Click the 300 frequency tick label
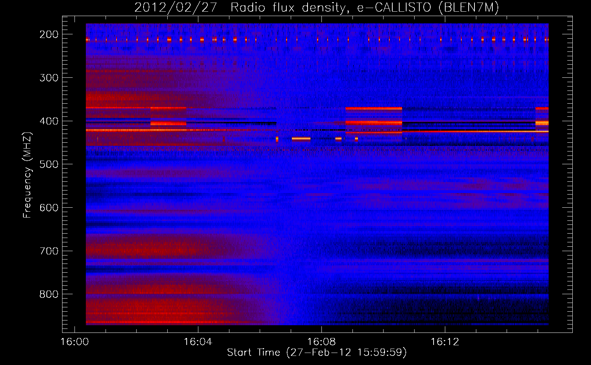This screenshot has height=365, width=591. point(49,78)
